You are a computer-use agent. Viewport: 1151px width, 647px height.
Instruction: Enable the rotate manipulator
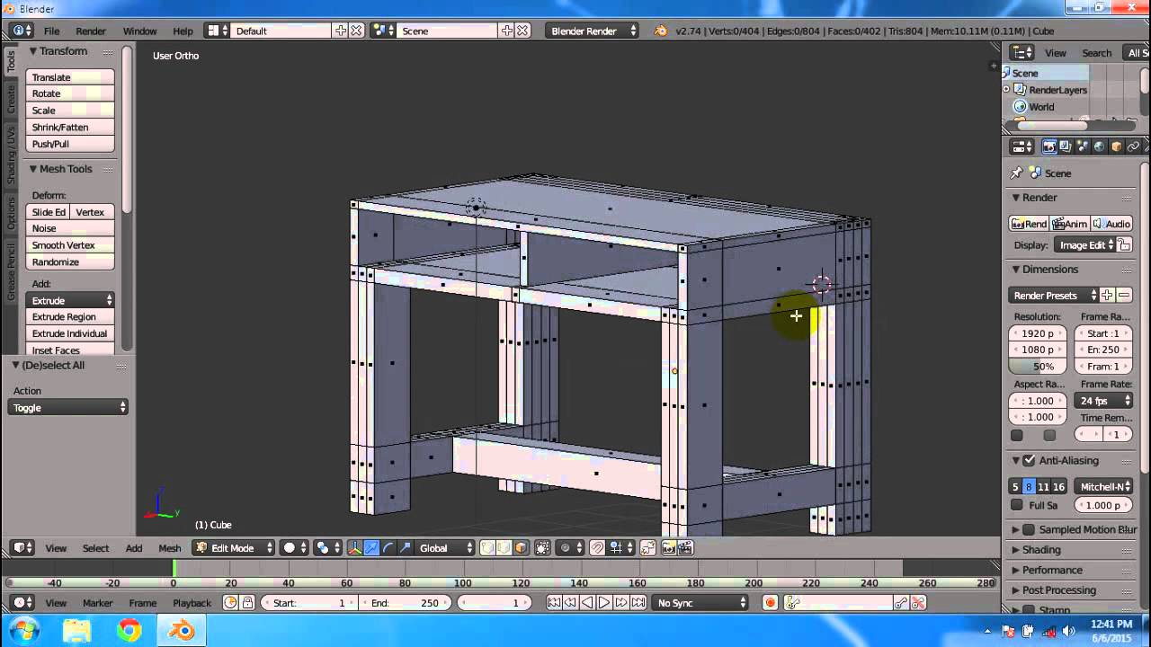tap(388, 548)
